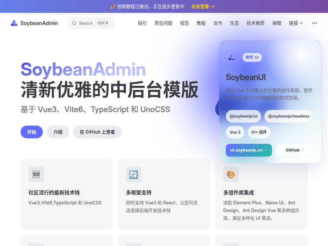328x246 pixels.
Task: Click the 开始 button
Action: tap(32, 132)
